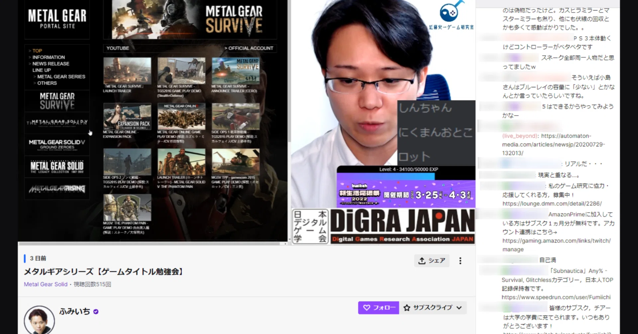Select INFORMATION in the portal menu
Image resolution: width=638 pixels, height=334 pixels.
49,57
